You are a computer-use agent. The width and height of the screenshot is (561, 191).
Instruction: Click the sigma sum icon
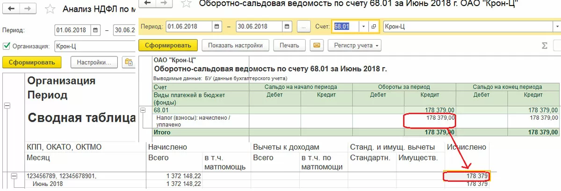pos(544,46)
